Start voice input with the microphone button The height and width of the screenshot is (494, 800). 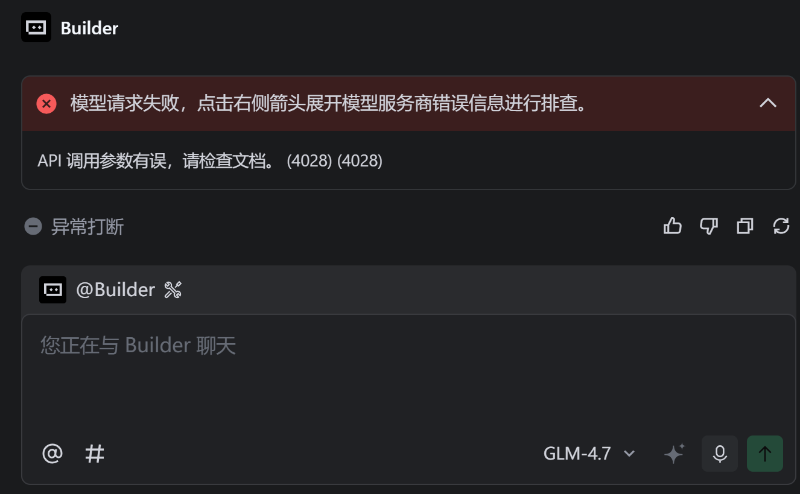720,453
